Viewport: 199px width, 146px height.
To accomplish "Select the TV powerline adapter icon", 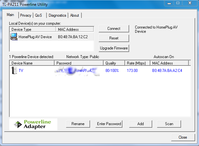I will coord(14,70).
